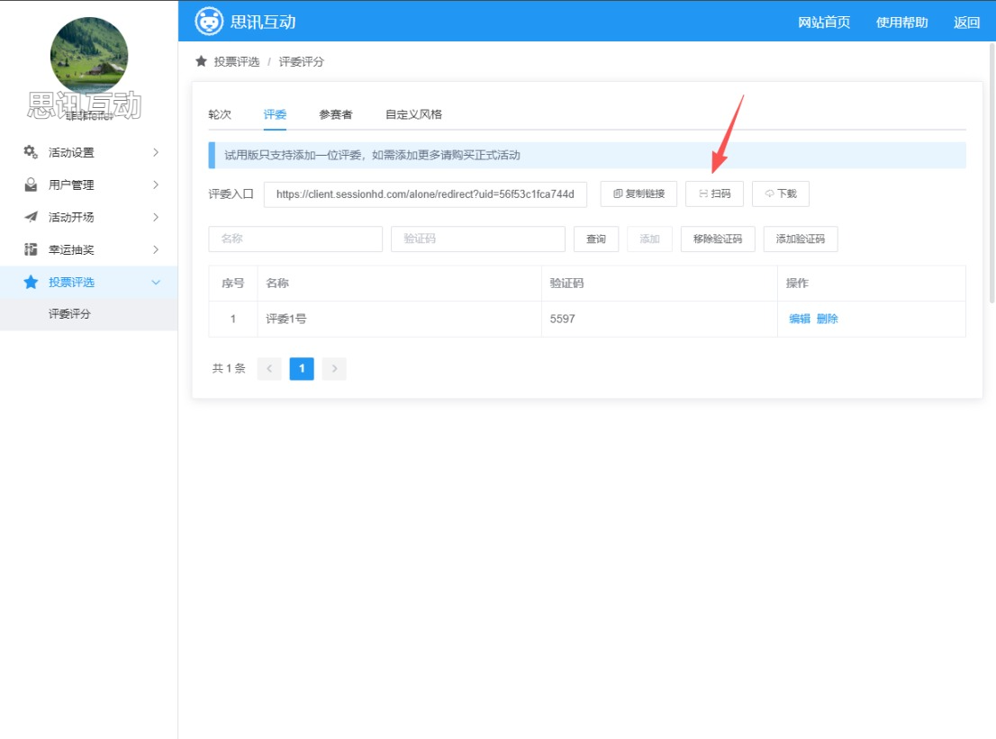
Task: Click the profile avatar thumbnail
Action: click(88, 56)
